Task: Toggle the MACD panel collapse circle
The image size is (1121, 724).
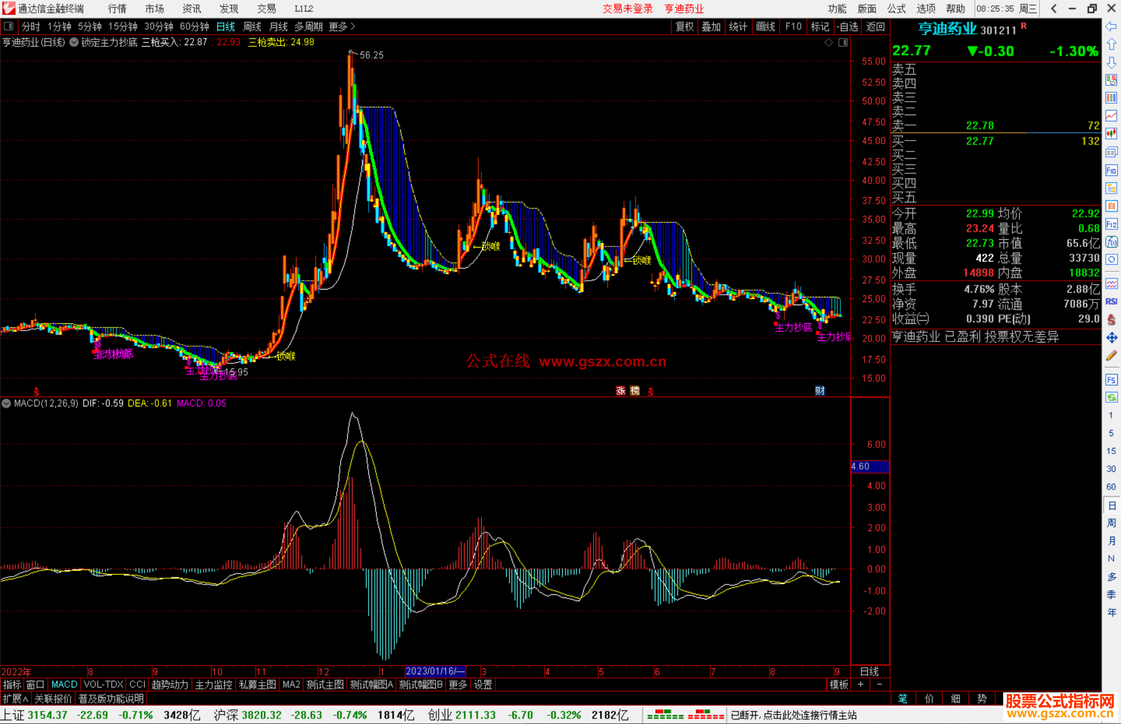Action: pyautogui.click(x=6, y=403)
